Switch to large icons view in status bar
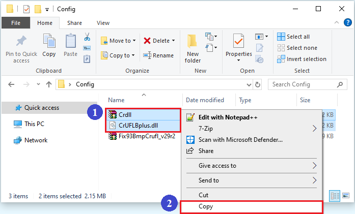 click(x=346, y=196)
